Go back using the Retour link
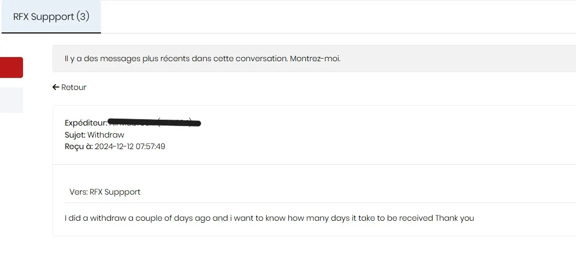Image resolution: width=576 pixels, height=260 pixels. pyautogui.click(x=74, y=87)
